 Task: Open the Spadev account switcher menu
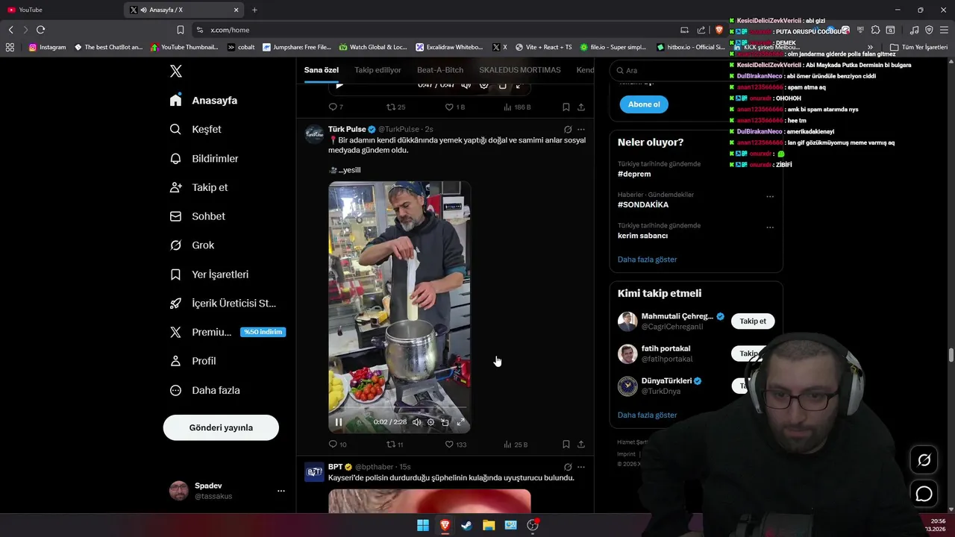[x=281, y=491]
